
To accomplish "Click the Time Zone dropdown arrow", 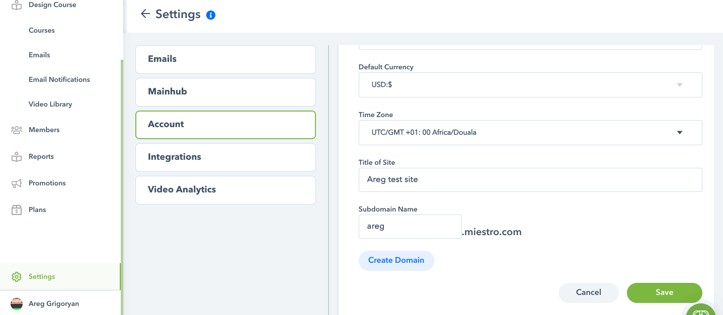I will pos(680,133).
